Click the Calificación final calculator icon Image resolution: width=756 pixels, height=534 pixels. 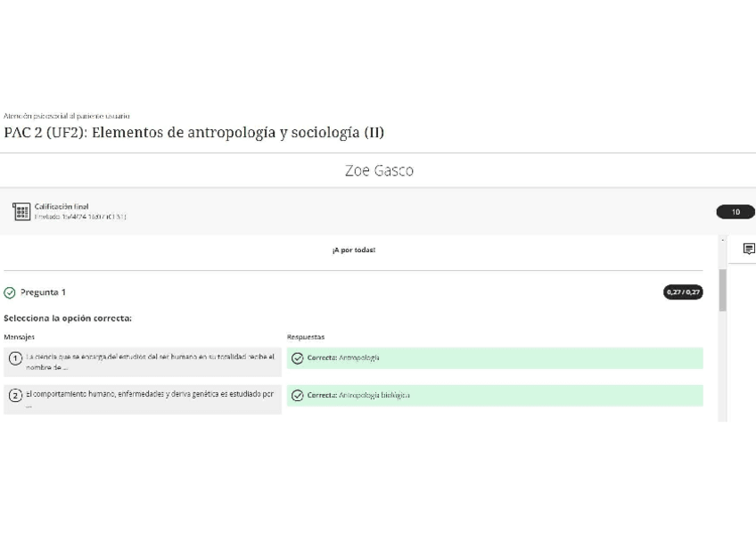click(21, 211)
